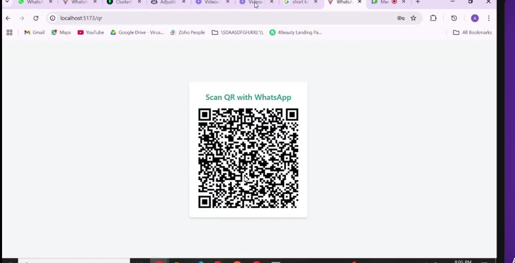Expand the tab search chevron

pyautogui.click(x=7, y=2)
